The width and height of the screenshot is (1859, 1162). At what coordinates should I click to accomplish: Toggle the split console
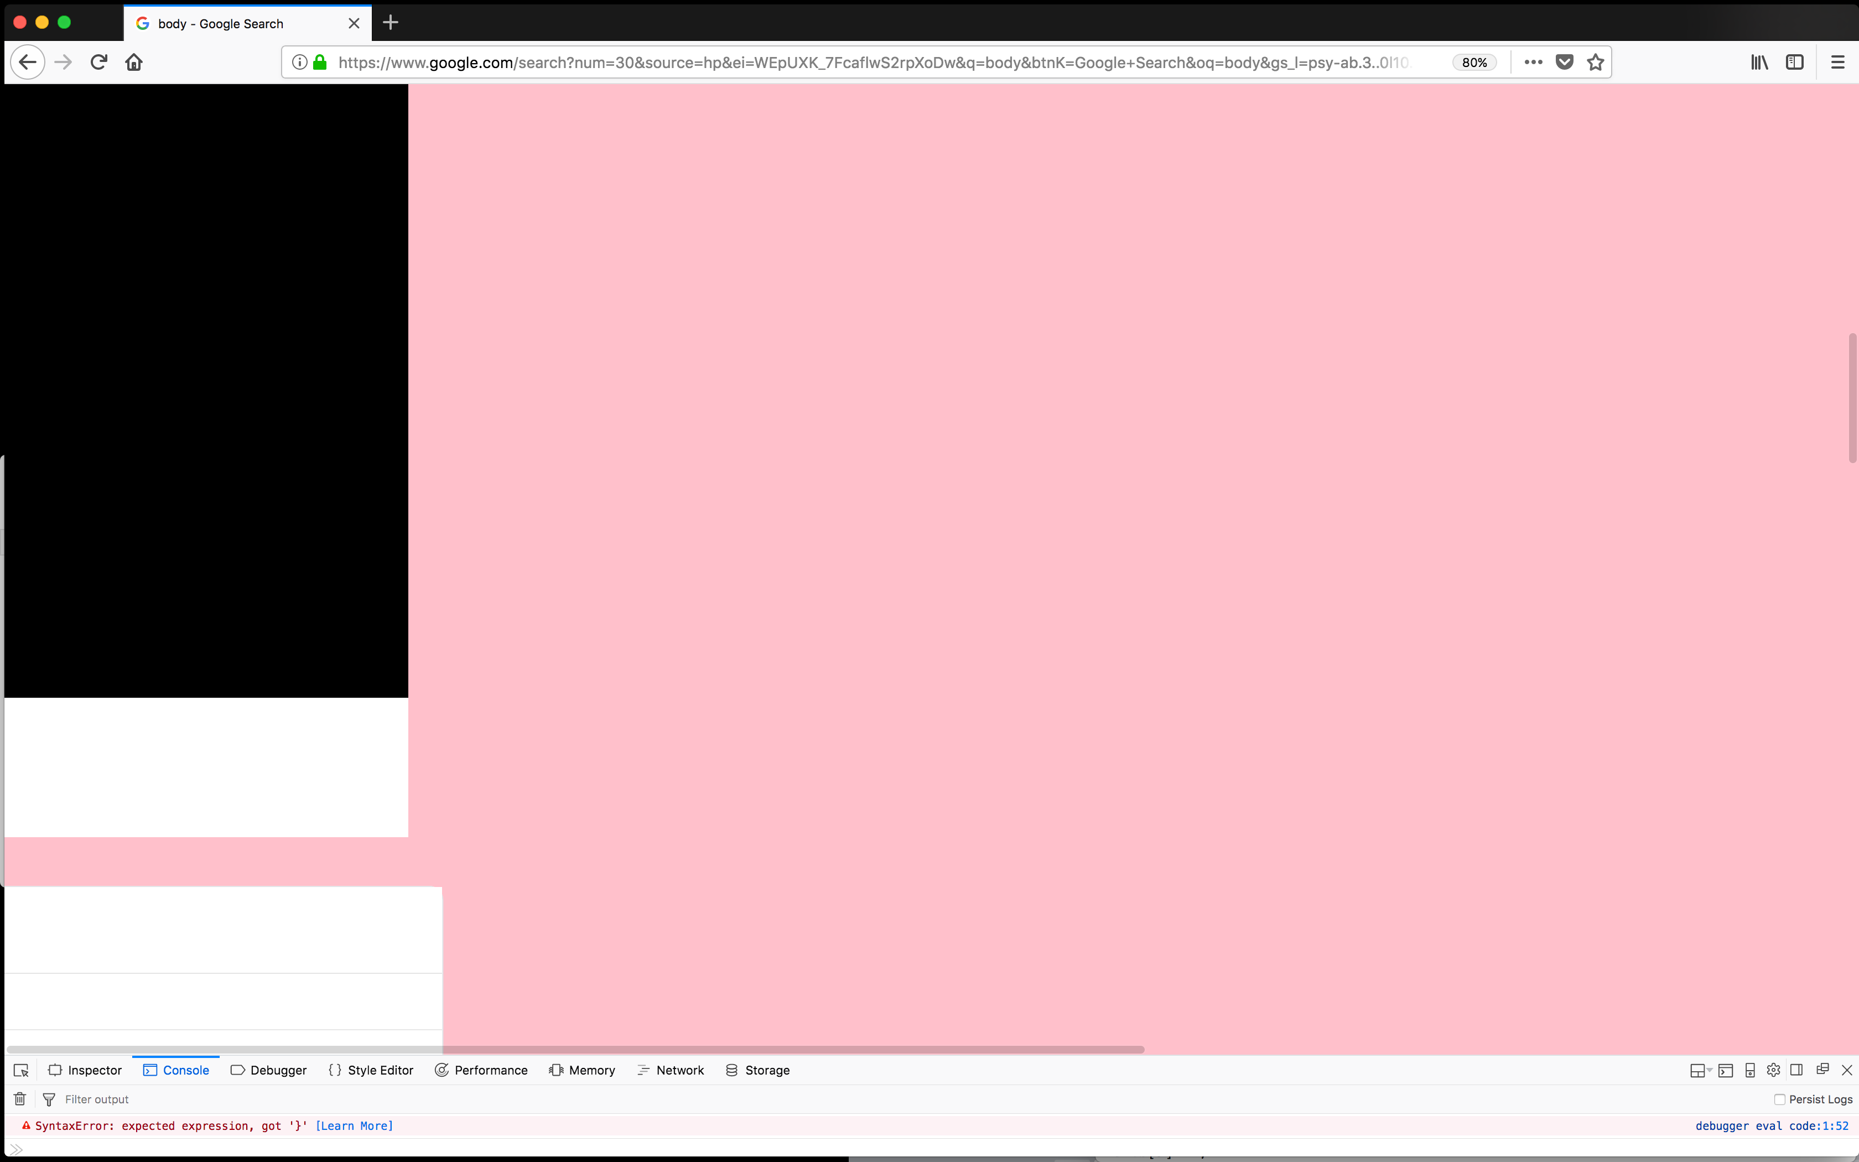click(x=1725, y=1071)
